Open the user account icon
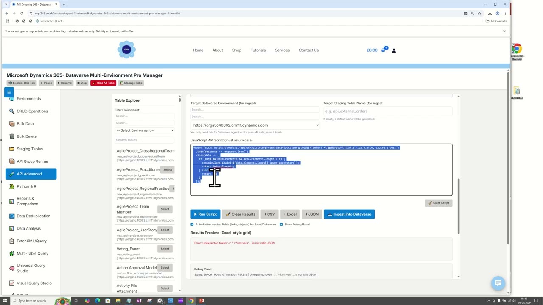Image resolution: width=543 pixels, height=305 pixels. click(394, 50)
